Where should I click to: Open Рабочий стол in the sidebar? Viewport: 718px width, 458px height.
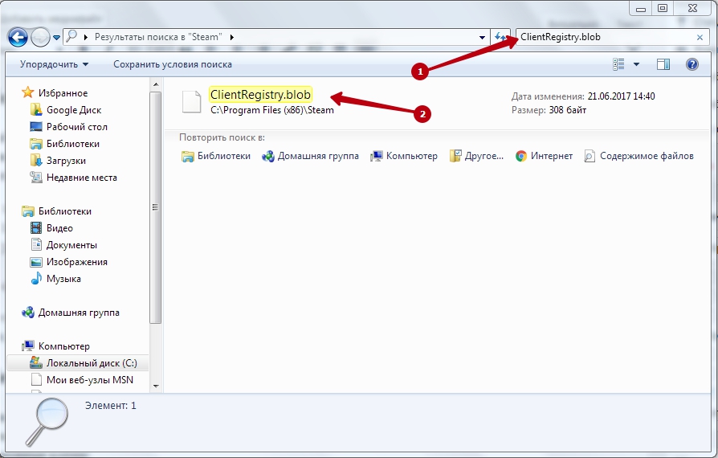click(77, 127)
